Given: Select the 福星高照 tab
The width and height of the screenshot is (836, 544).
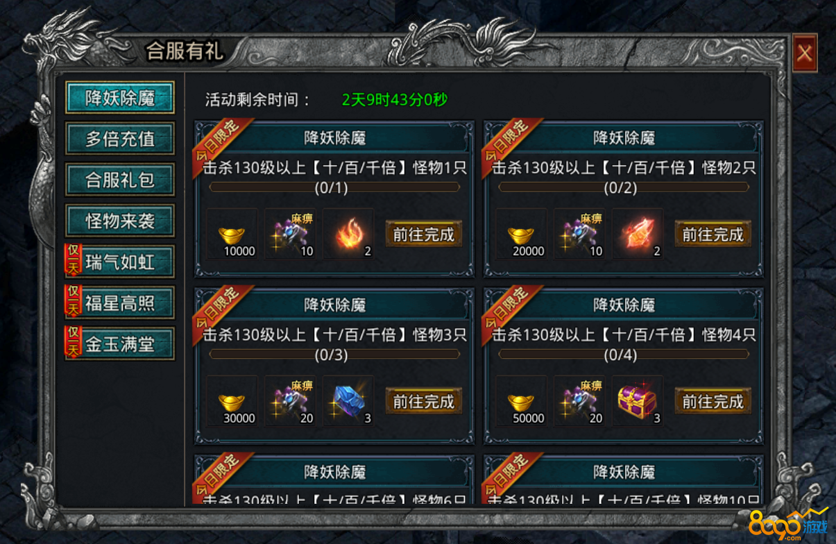Looking at the screenshot, I should (x=120, y=303).
